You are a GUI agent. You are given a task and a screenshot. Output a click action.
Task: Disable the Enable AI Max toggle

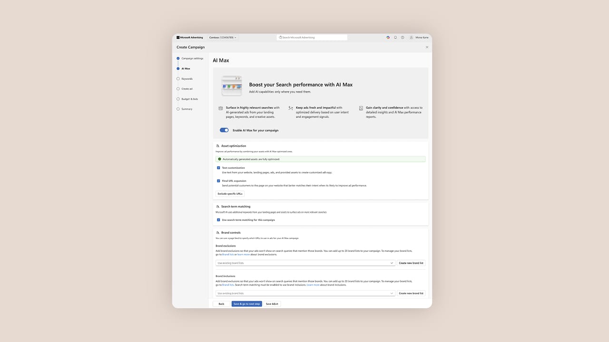point(224,130)
